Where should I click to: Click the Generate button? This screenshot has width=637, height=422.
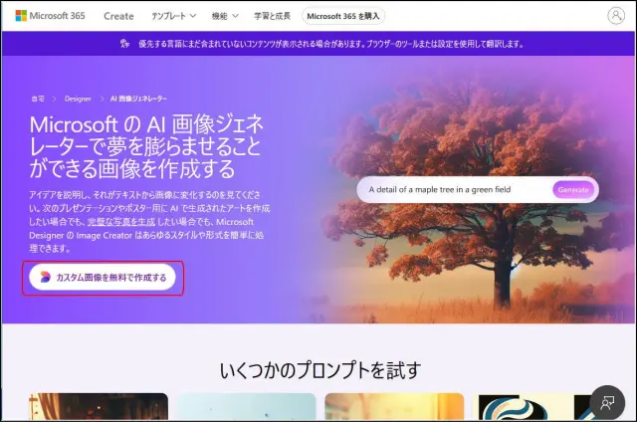coord(573,190)
